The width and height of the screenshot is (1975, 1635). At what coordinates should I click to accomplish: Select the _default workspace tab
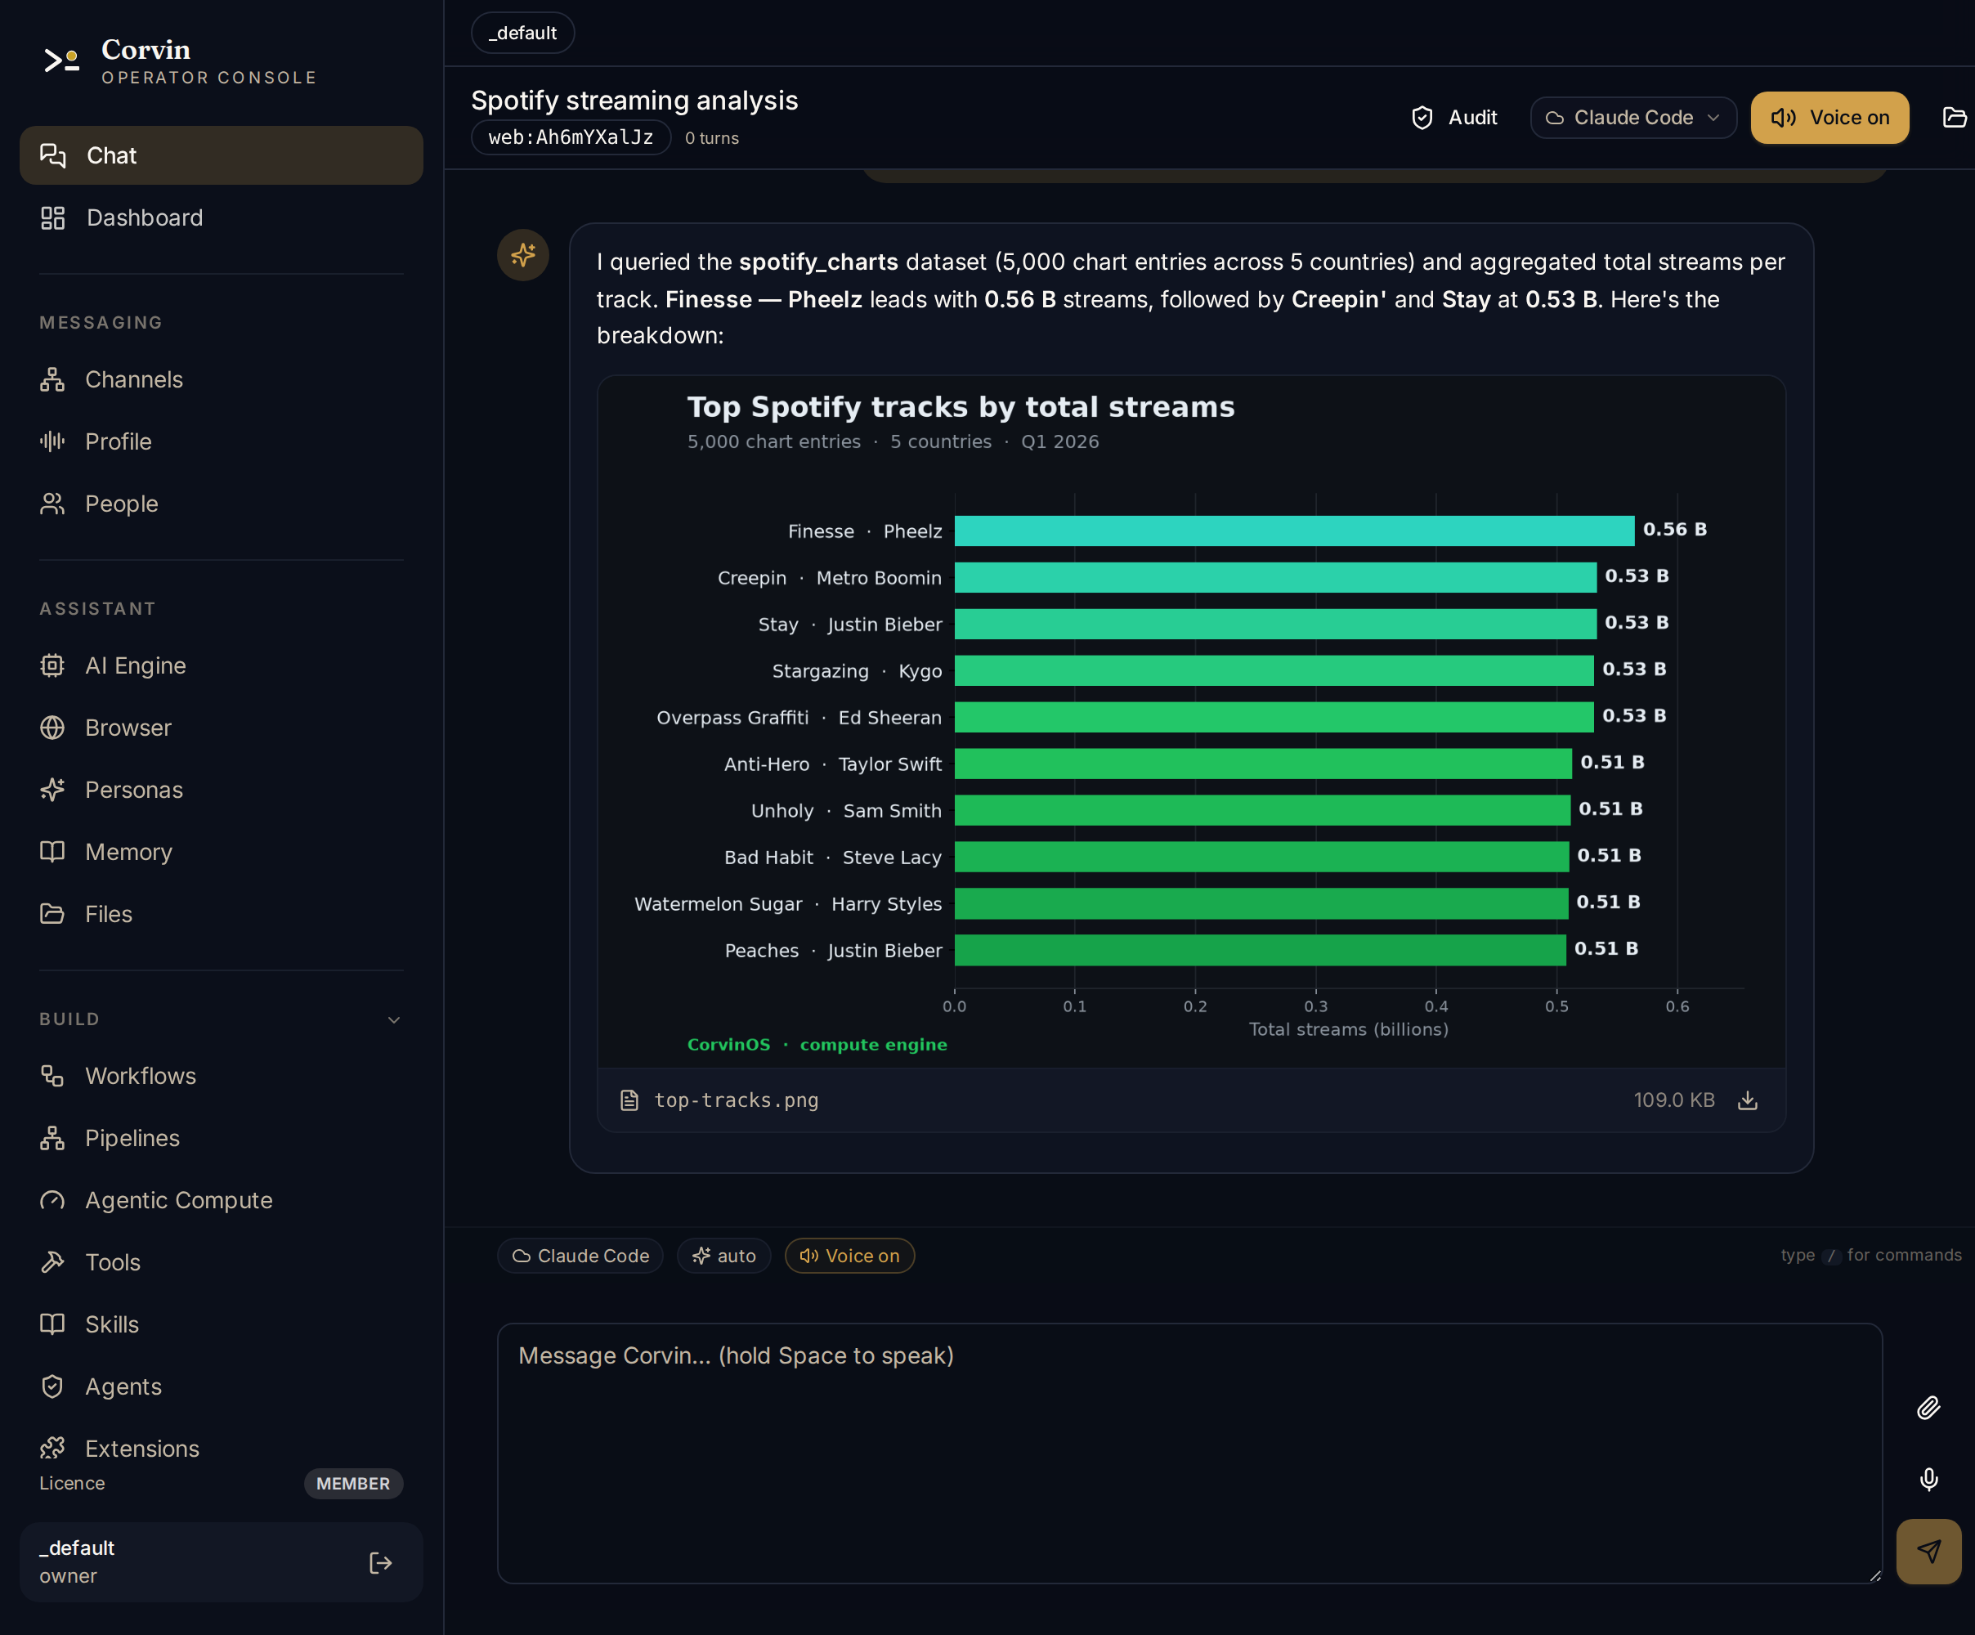(x=523, y=33)
